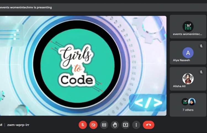Open the three-dot more options menu
This screenshot has height=133, width=207.
(136, 125)
